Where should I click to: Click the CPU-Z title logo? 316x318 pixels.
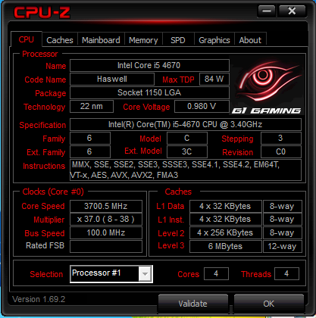pyautogui.click(x=42, y=13)
